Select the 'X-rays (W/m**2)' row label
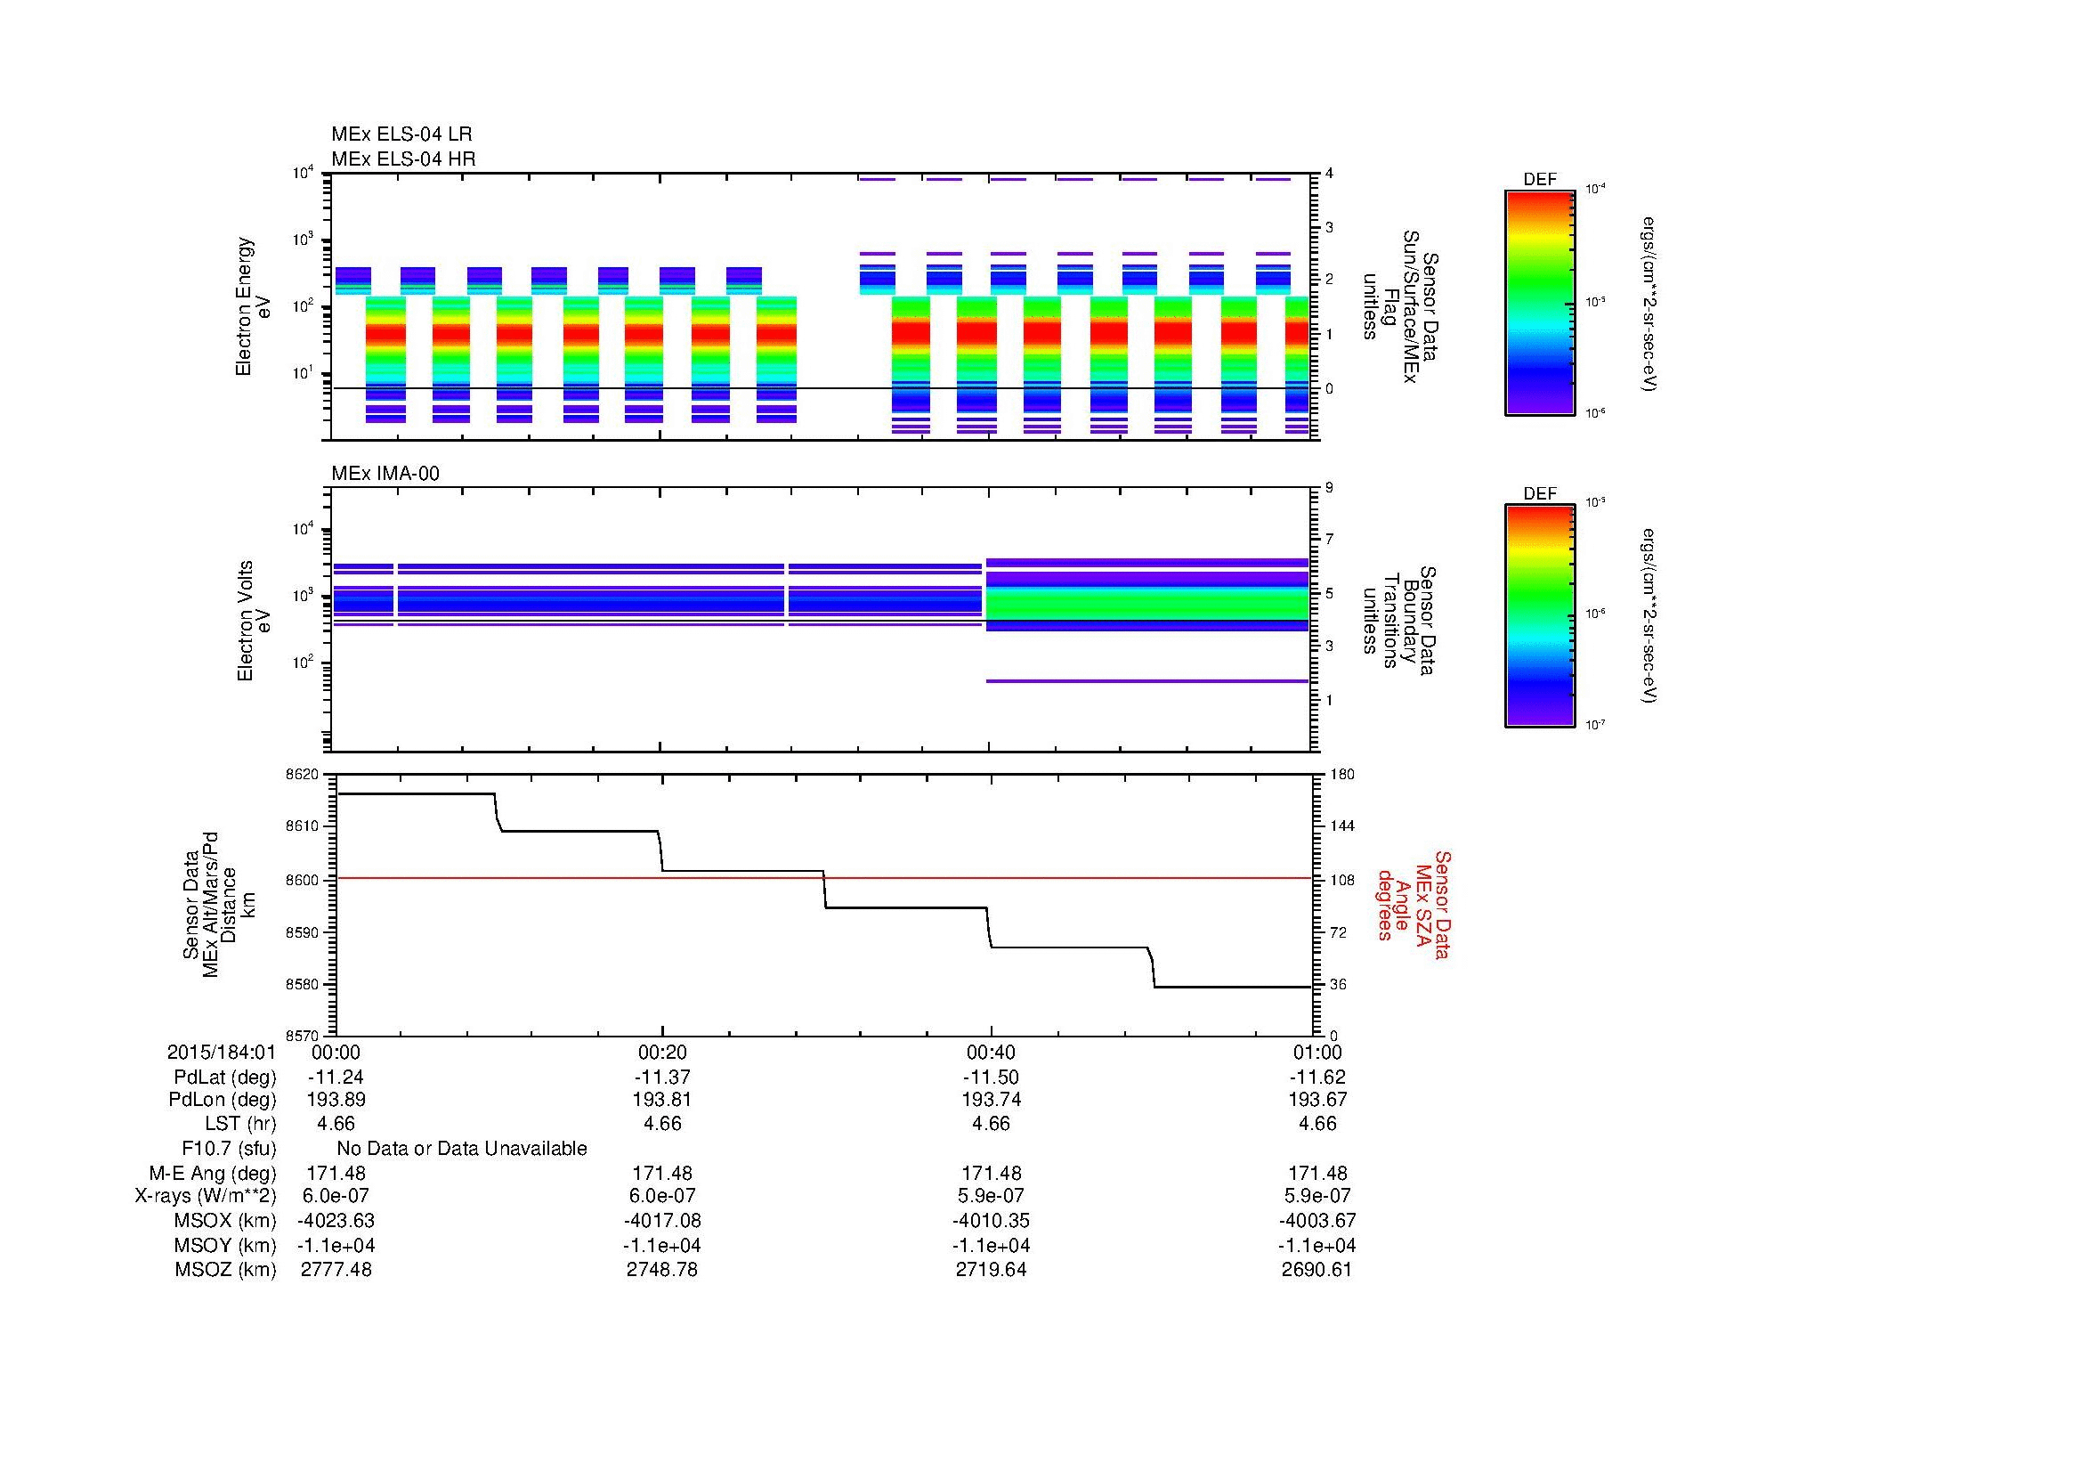 205,1195
